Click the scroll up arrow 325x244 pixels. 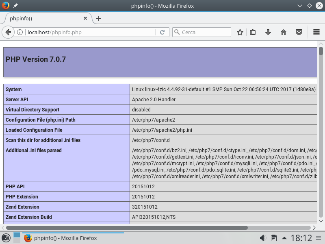tap(321, 44)
